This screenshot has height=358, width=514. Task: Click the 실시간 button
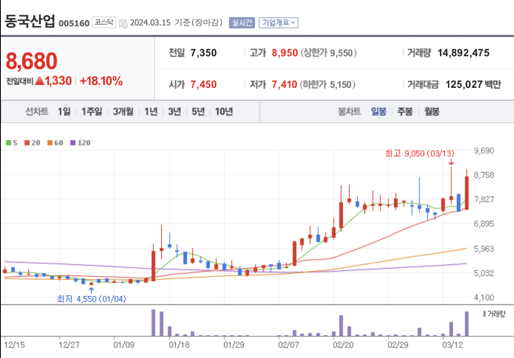pyautogui.click(x=243, y=23)
